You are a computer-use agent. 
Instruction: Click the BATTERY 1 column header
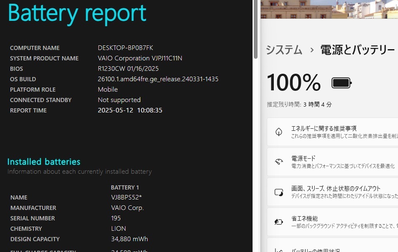pos(125,187)
